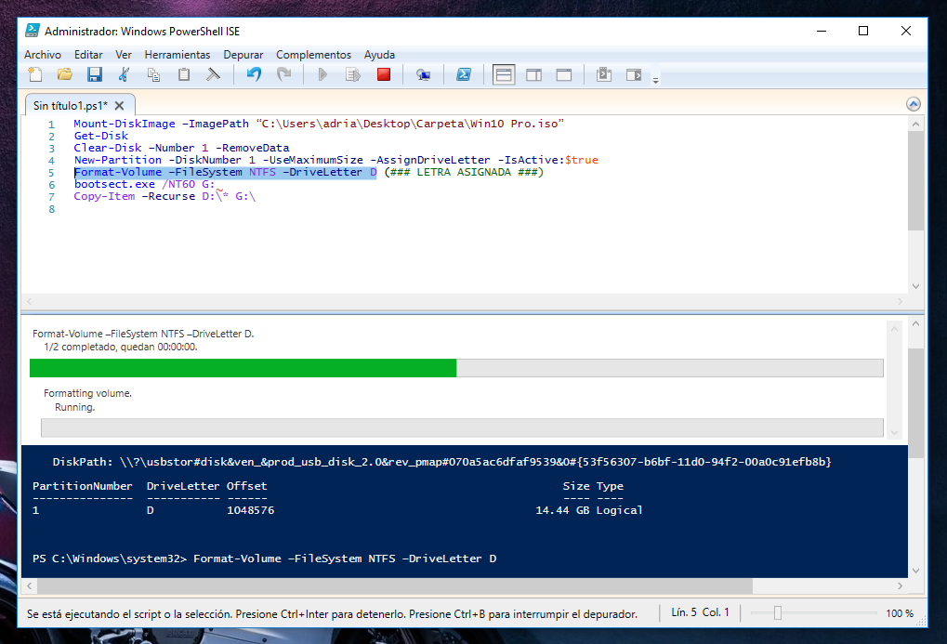This screenshot has width=947, height=644.
Task: Open the Complementos menu
Action: click(x=313, y=55)
